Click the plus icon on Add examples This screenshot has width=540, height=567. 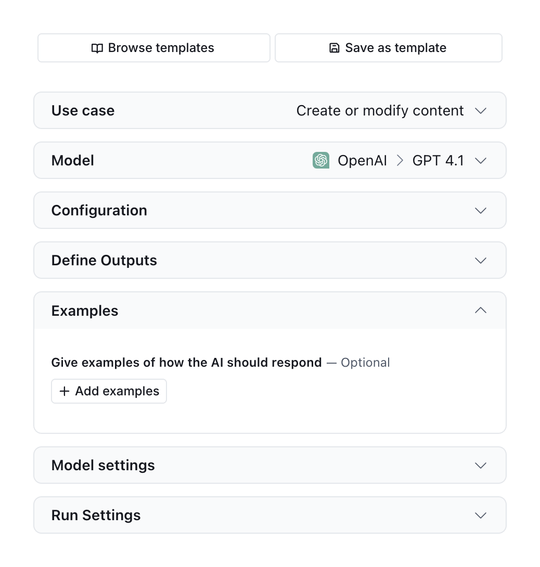63,391
